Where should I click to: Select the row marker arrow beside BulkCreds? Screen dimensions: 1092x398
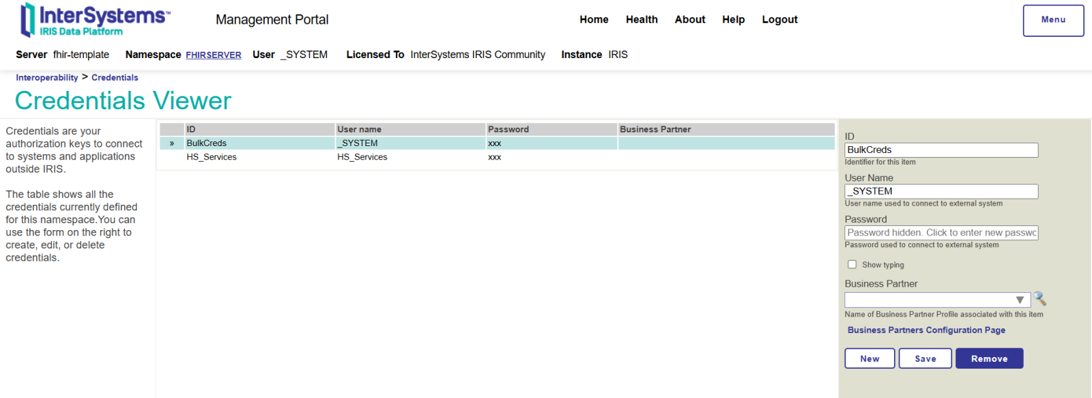(172, 143)
